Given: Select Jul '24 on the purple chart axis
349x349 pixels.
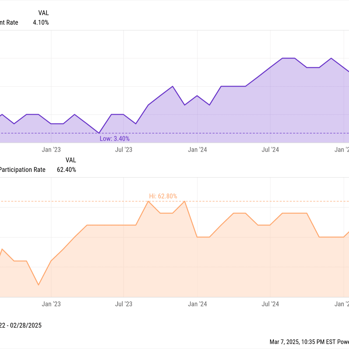Looking at the screenshot, I should [x=270, y=150].
